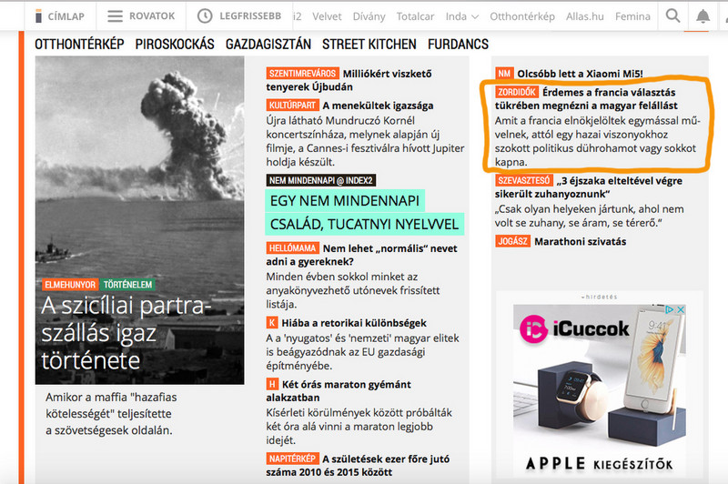This screenshot has height=484, width=728.
Task: Go to Címlap home icon
Action: pyautogui.click(x=38, y=16)
